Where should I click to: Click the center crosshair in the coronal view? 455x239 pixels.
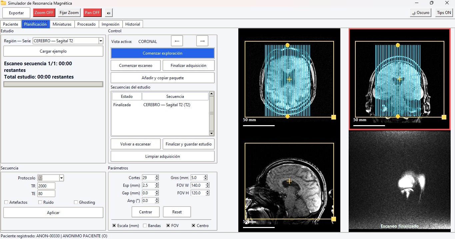[x=399, y=79]
